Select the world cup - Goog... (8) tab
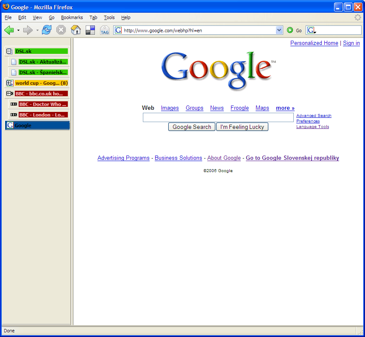 tap(37, 83)
